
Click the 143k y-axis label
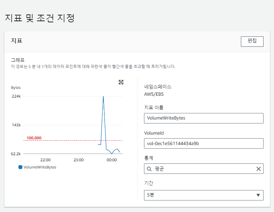(x=16, y=125)
